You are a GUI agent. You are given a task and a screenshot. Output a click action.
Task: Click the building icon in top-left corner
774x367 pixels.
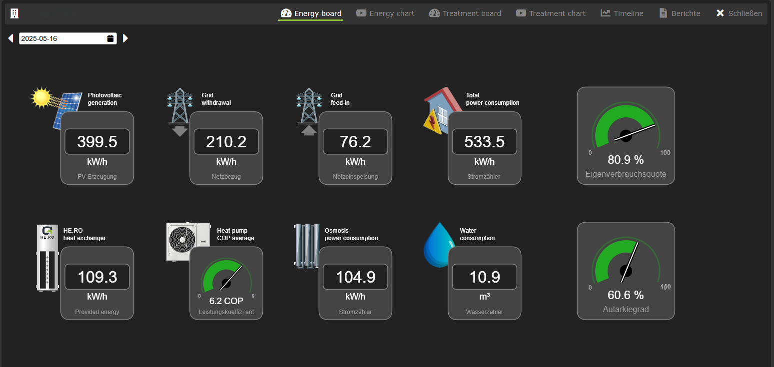pyautogui.click(x=14, y=13)
